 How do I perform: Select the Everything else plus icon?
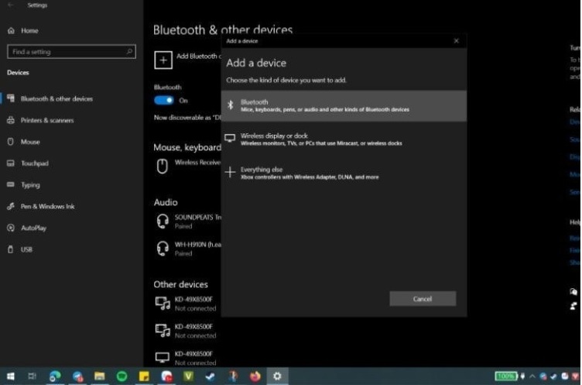(230, 173)
